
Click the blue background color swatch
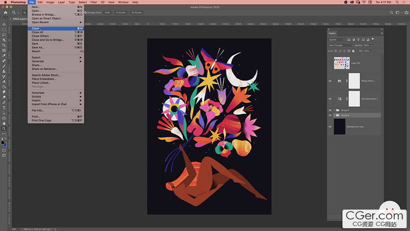coord(5,145)
